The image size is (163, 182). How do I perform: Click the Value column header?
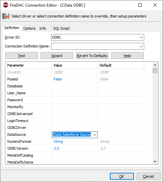coord(75,65)
